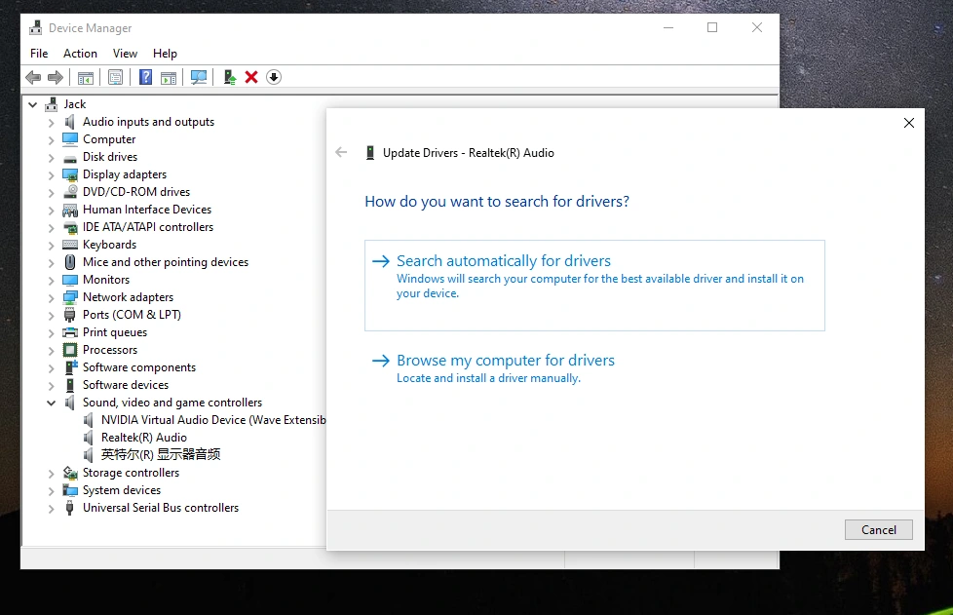Viewport: 953px width, 615px height.
Task: Click the Audio inputs and outputs speaker icon
Action: click(x=70, y=122)
